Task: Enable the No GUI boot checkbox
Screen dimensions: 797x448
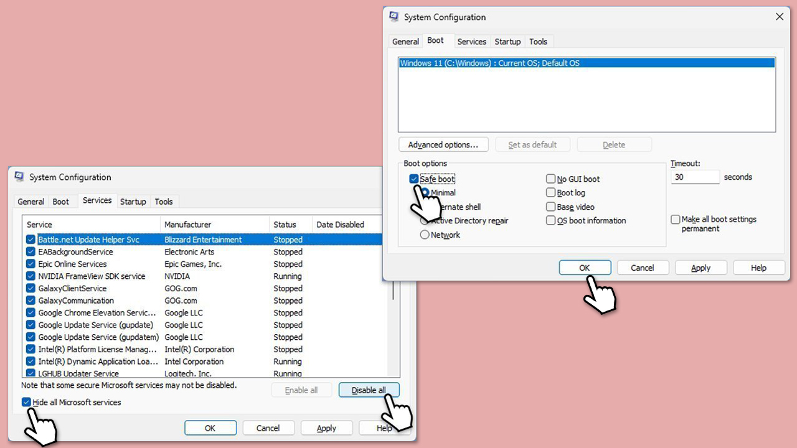Action: (550, 179)
